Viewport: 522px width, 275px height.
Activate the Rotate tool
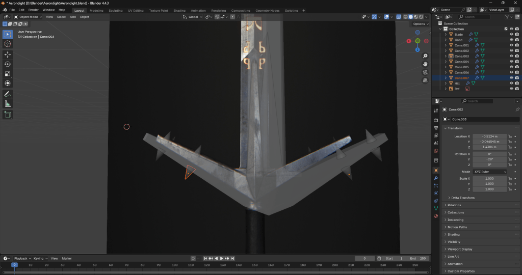(8, 64)
